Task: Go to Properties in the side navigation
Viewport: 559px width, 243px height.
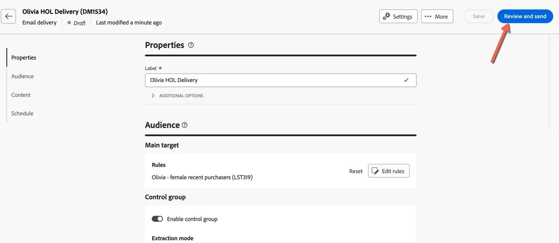Action: [24, 58]
